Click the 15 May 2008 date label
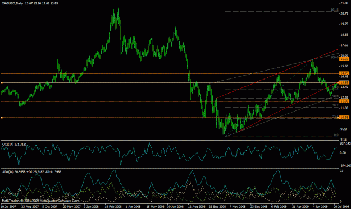The width and height of the screenshot is (351, 209). click(x=155, y=207)
